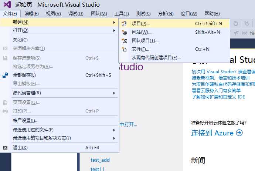Click the Save All disk icon
The height and width of the screenshot is (171, 255).
[5, 75]
